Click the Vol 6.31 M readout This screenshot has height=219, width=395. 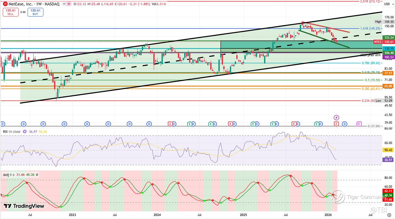coord(159,4)
